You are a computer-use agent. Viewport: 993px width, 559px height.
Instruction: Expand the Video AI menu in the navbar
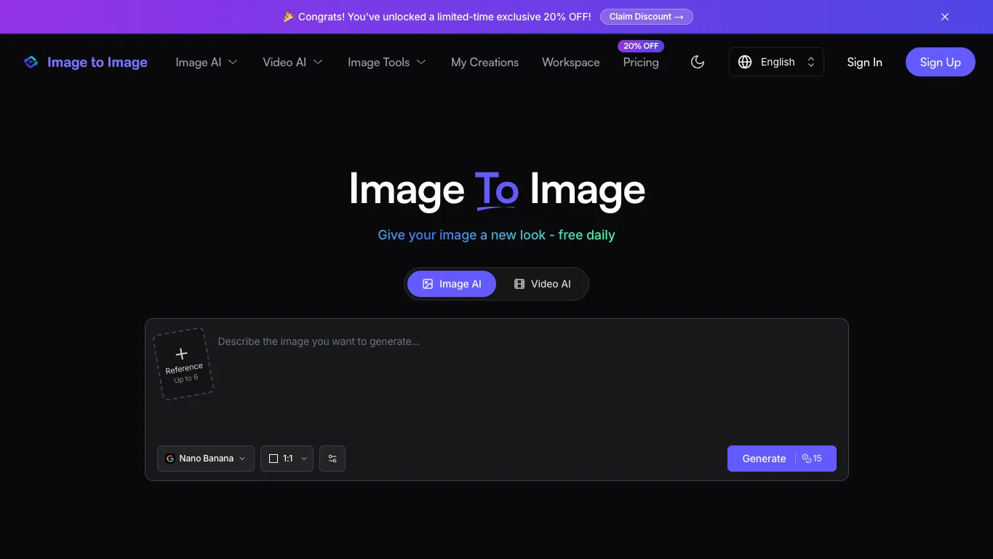[x=292, y=63]
